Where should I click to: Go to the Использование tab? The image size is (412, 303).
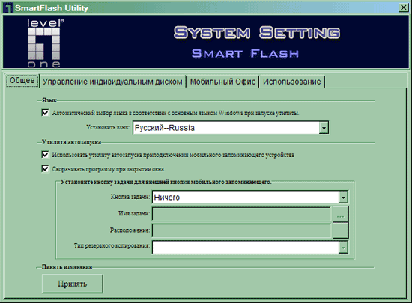[292, 82]
